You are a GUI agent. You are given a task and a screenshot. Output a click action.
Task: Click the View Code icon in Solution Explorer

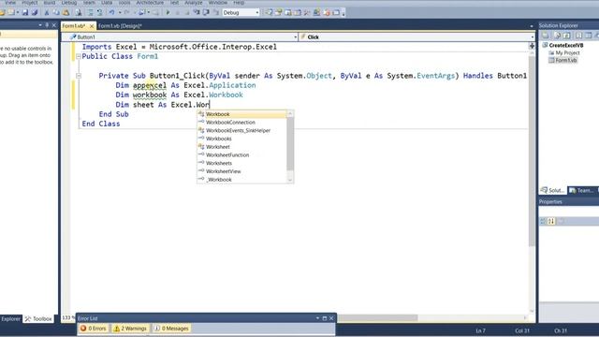(x=579, y=36)
